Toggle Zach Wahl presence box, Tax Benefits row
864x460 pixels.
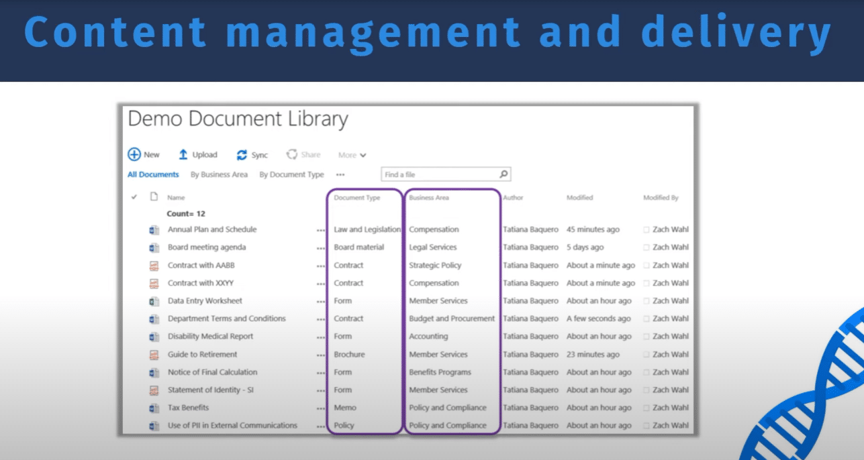[x=646, y=408]
